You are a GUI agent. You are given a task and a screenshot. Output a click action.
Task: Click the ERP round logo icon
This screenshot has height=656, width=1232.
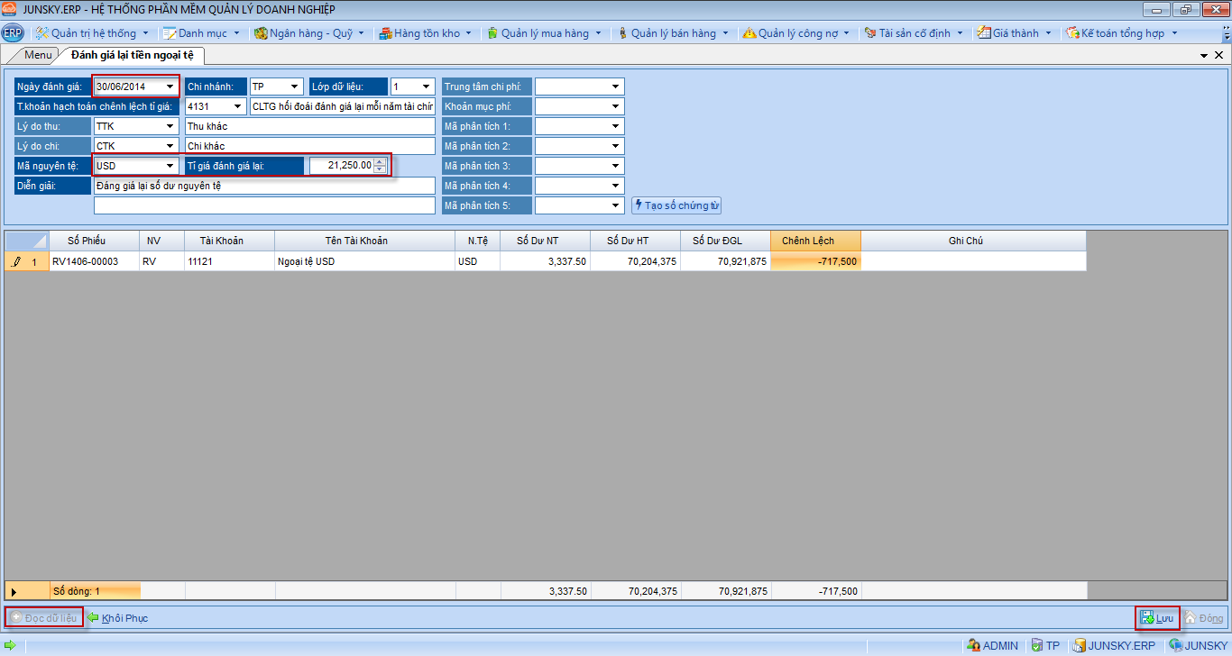(13, 33)
